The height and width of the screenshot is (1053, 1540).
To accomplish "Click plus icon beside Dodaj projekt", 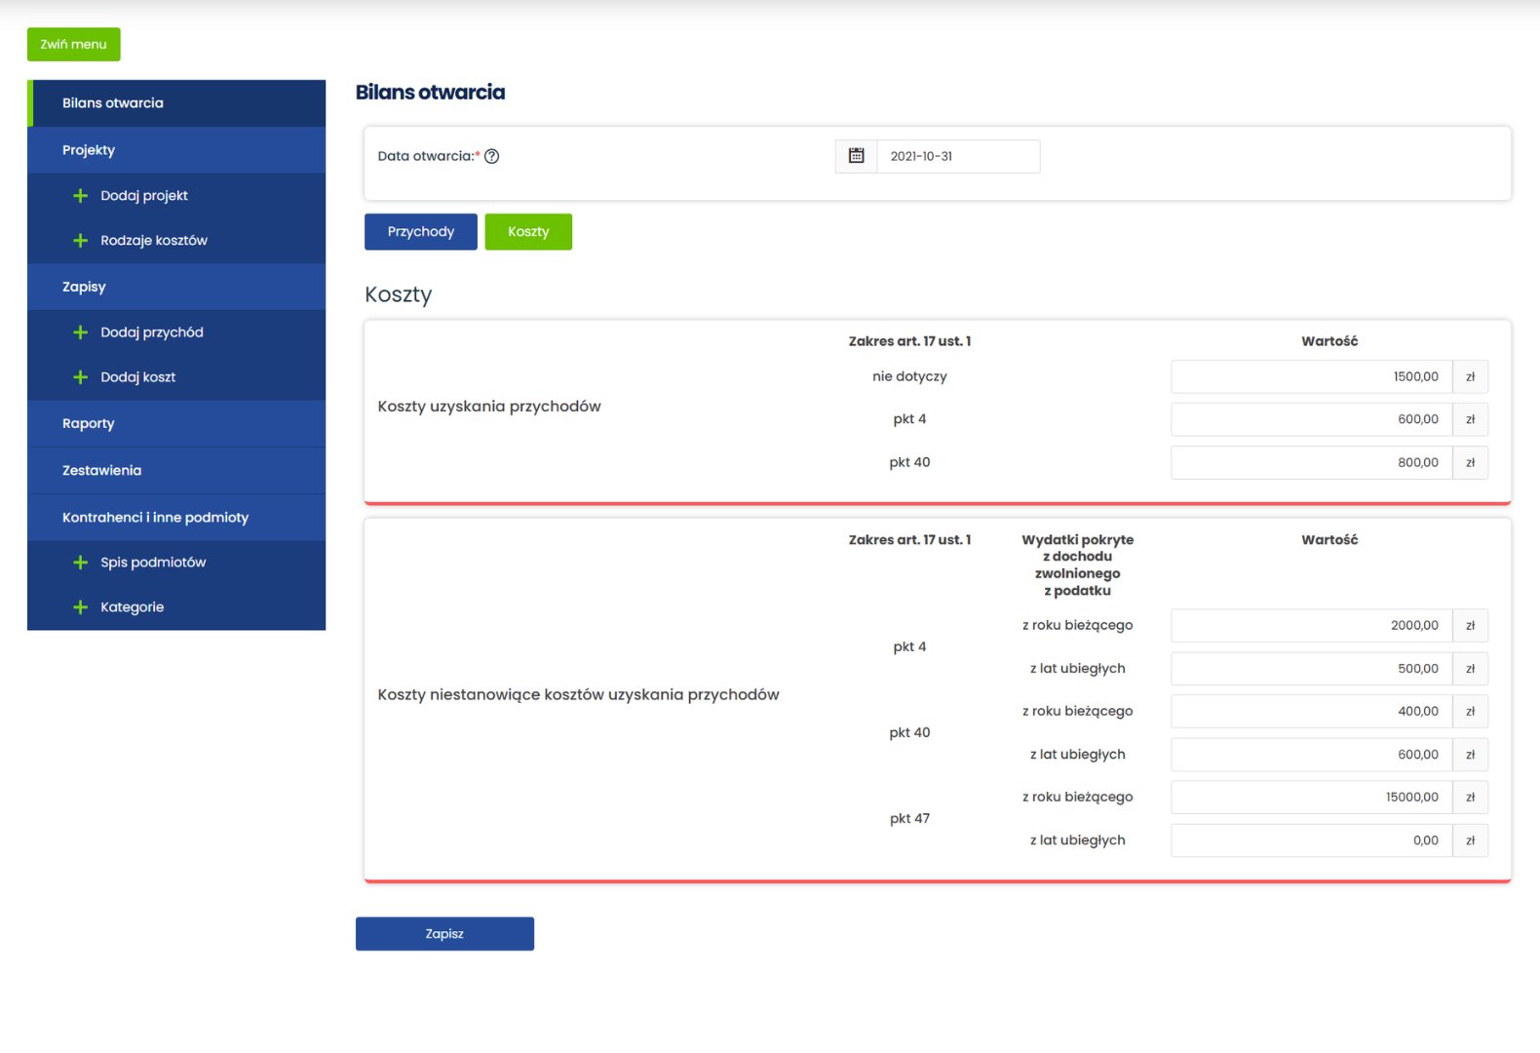I will pyautogui.click(x=80, y=196).
